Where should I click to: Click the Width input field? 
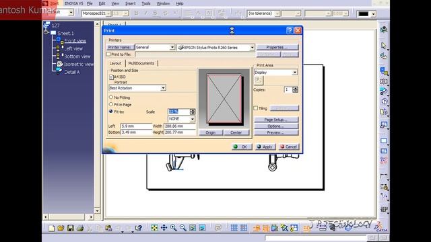[180, 126]
